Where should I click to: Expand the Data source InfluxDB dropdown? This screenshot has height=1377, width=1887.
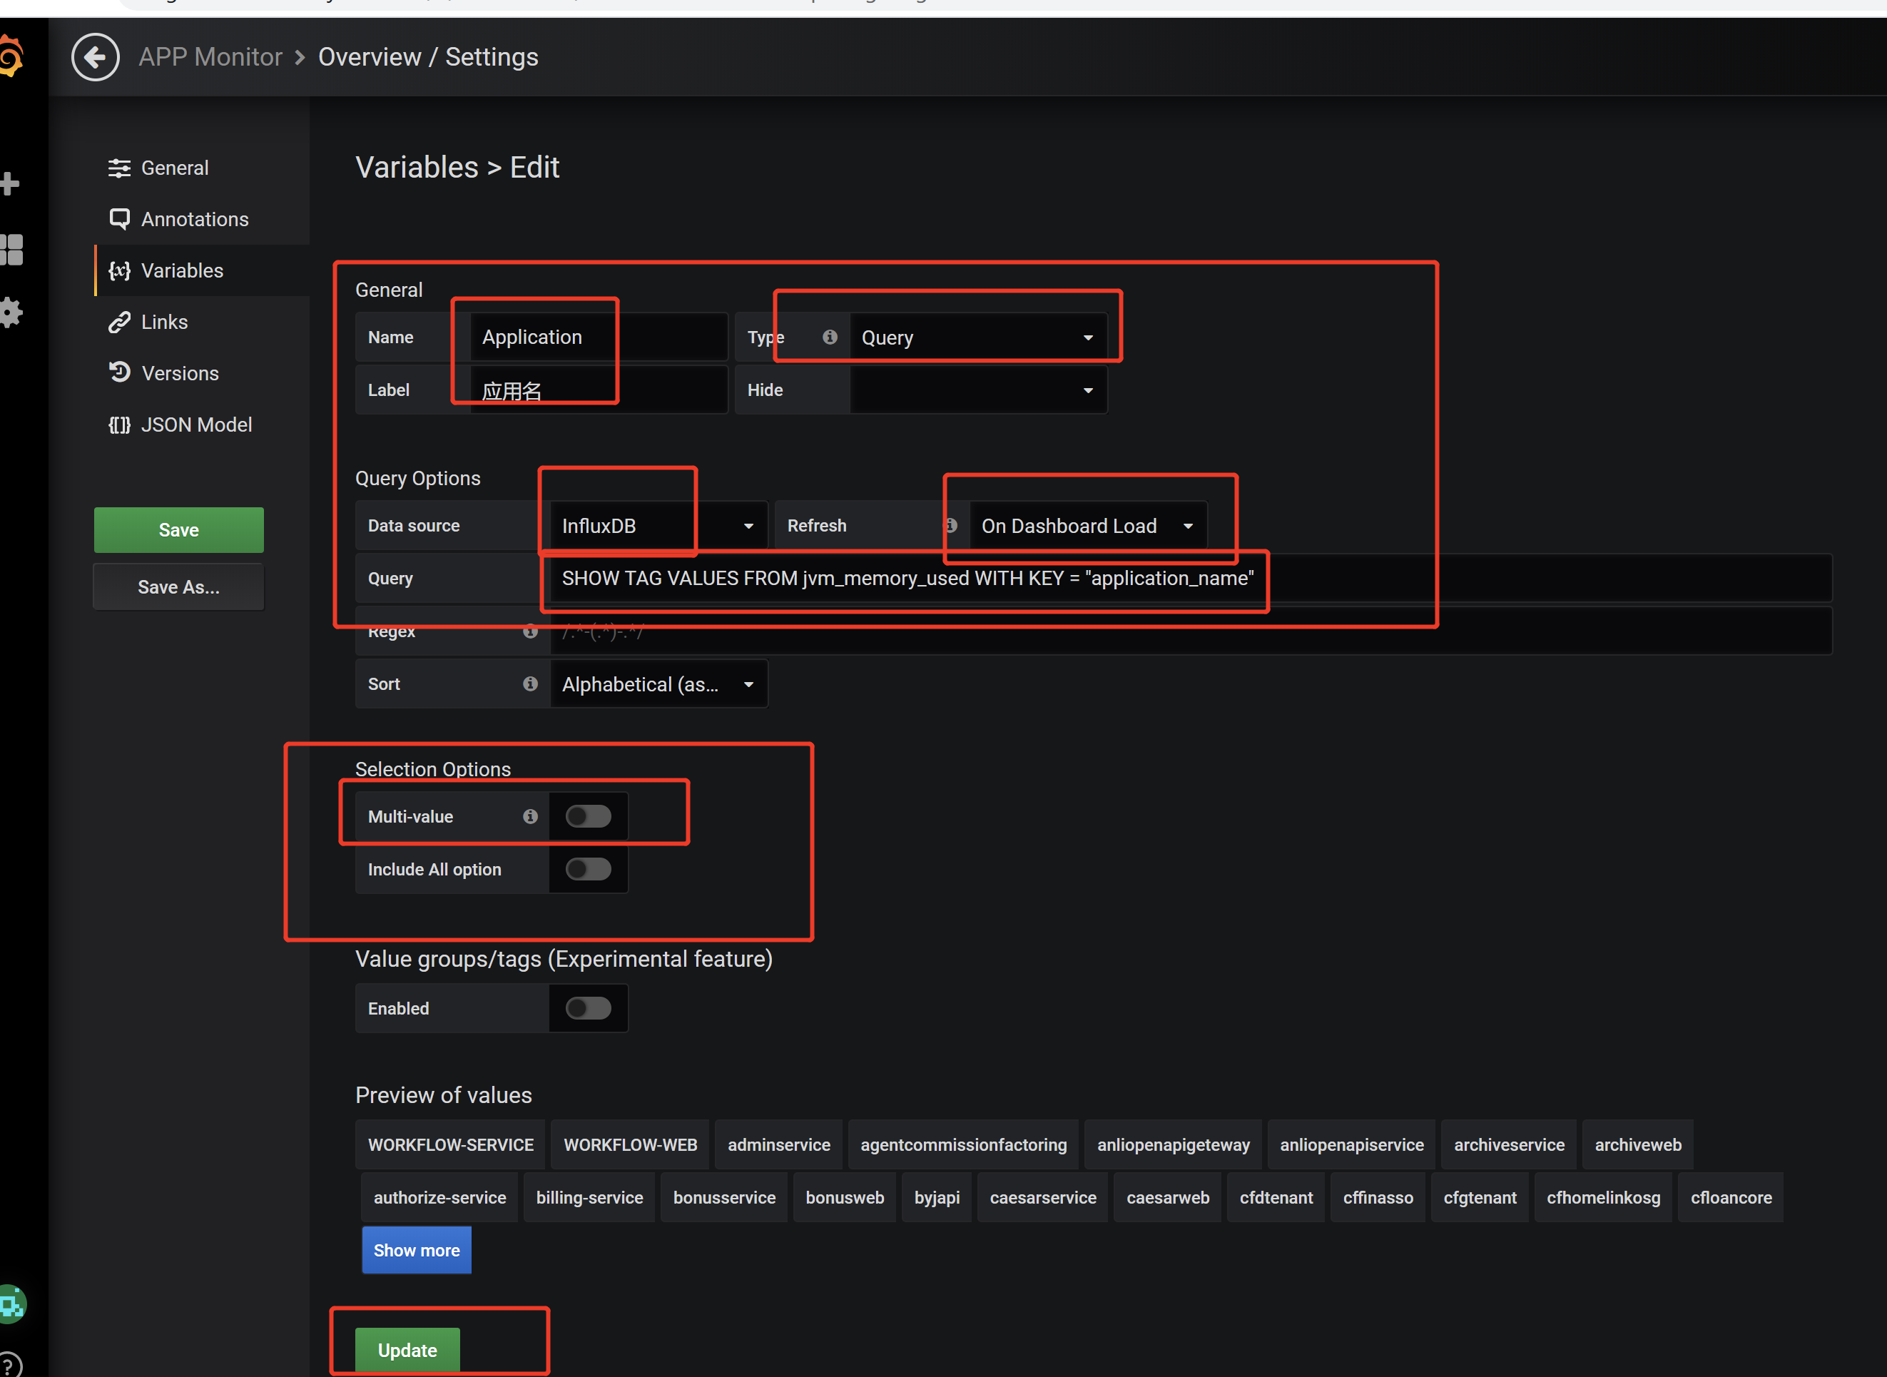pyautogui.click(x=658, y=526)
